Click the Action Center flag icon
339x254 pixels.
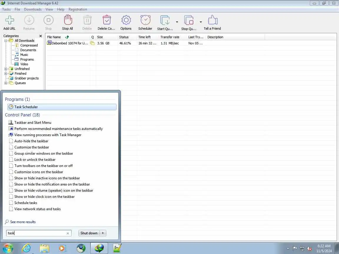point(295,248)
